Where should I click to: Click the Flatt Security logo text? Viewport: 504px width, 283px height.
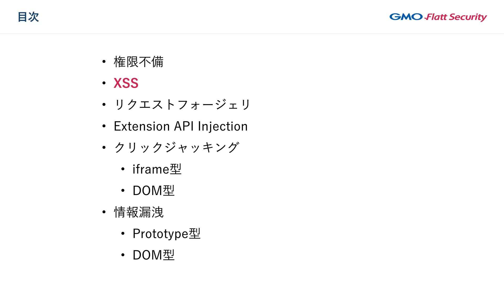[456, 17]
